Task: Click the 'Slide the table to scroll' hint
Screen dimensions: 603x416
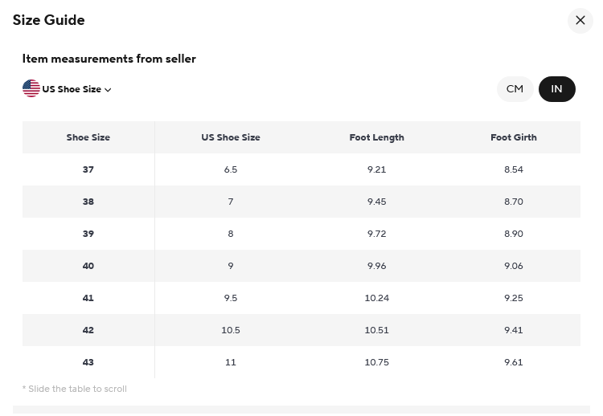Action: [x=75, y=389]
